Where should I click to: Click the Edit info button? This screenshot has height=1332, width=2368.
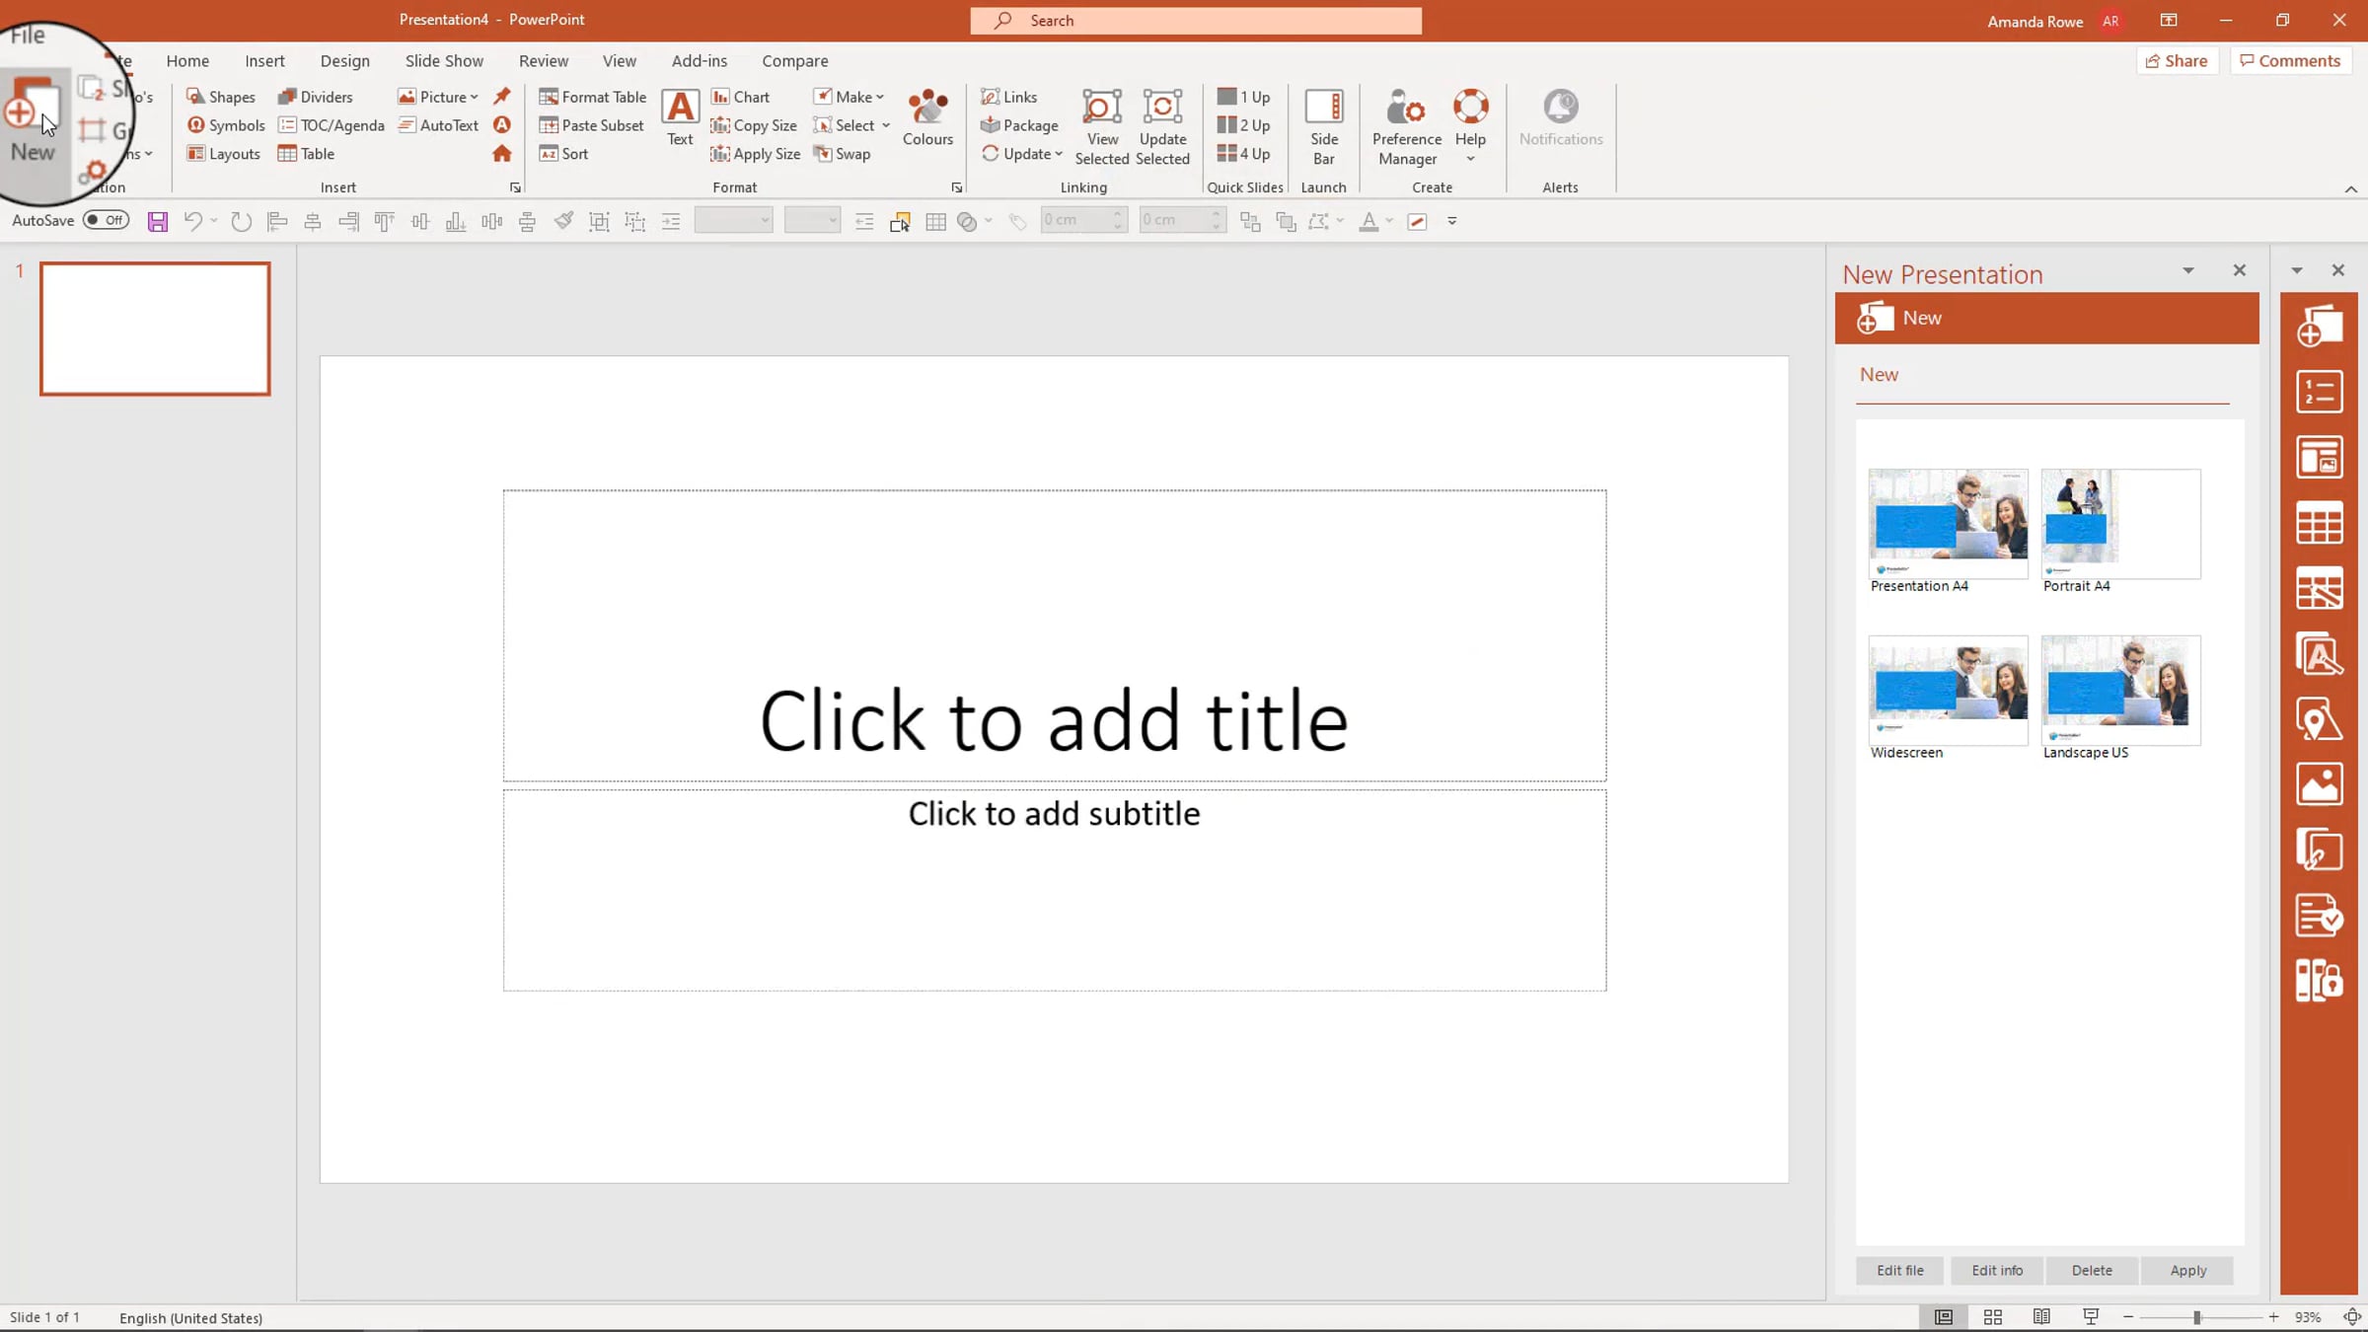pos(1996,1270)
